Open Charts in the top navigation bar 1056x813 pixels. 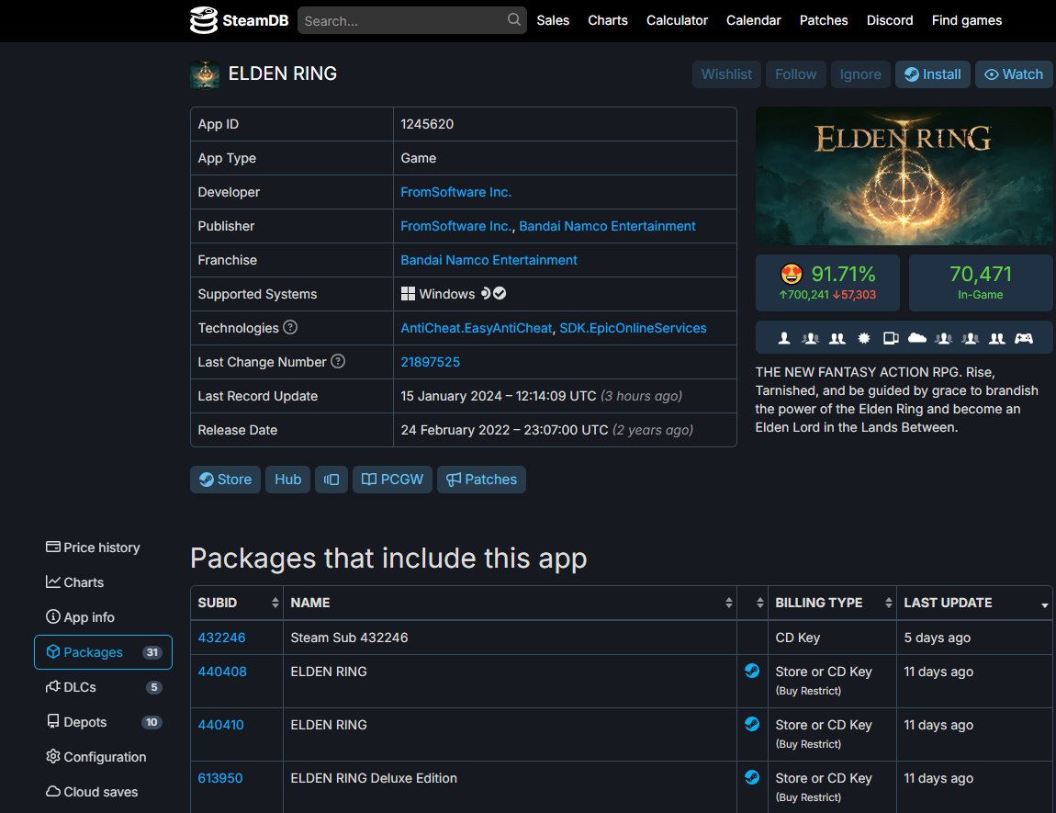tap(608, 20)
